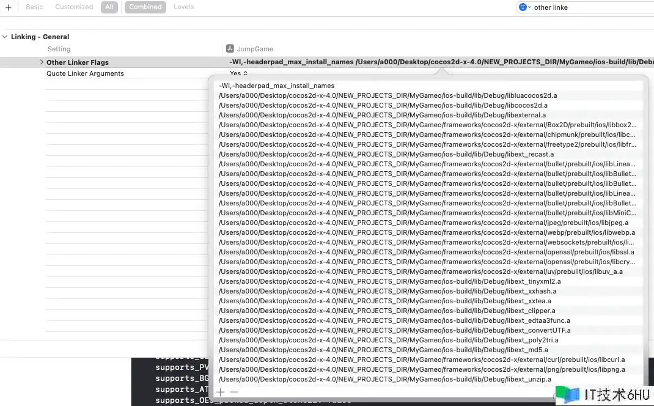Click the filter icon in search field
The width and height of the screenshot is (654, 406).
[x=524, y=7]
